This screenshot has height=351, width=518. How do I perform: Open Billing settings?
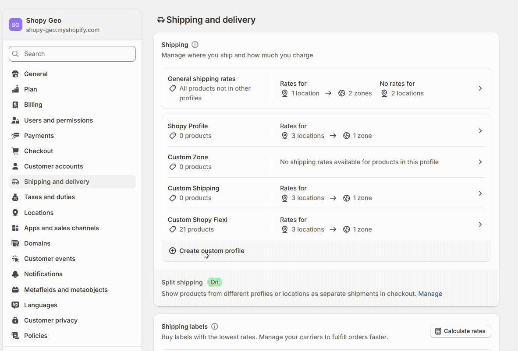pos(72,105)
